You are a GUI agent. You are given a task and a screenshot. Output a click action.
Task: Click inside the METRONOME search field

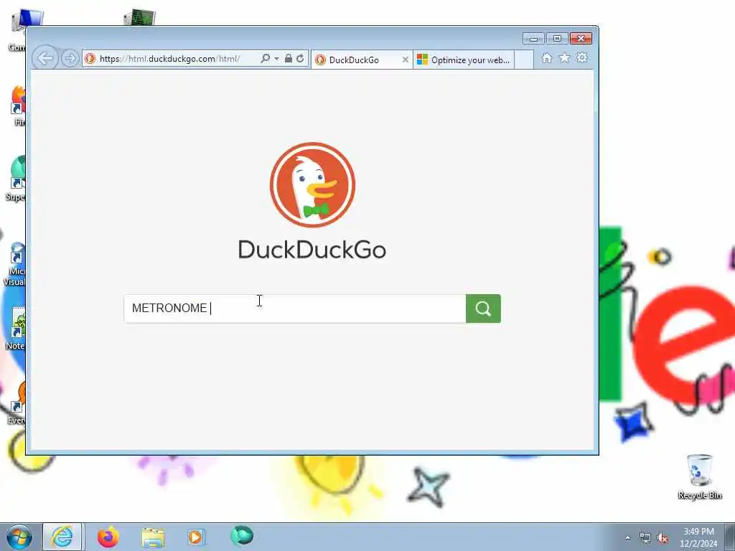[295, 309]
